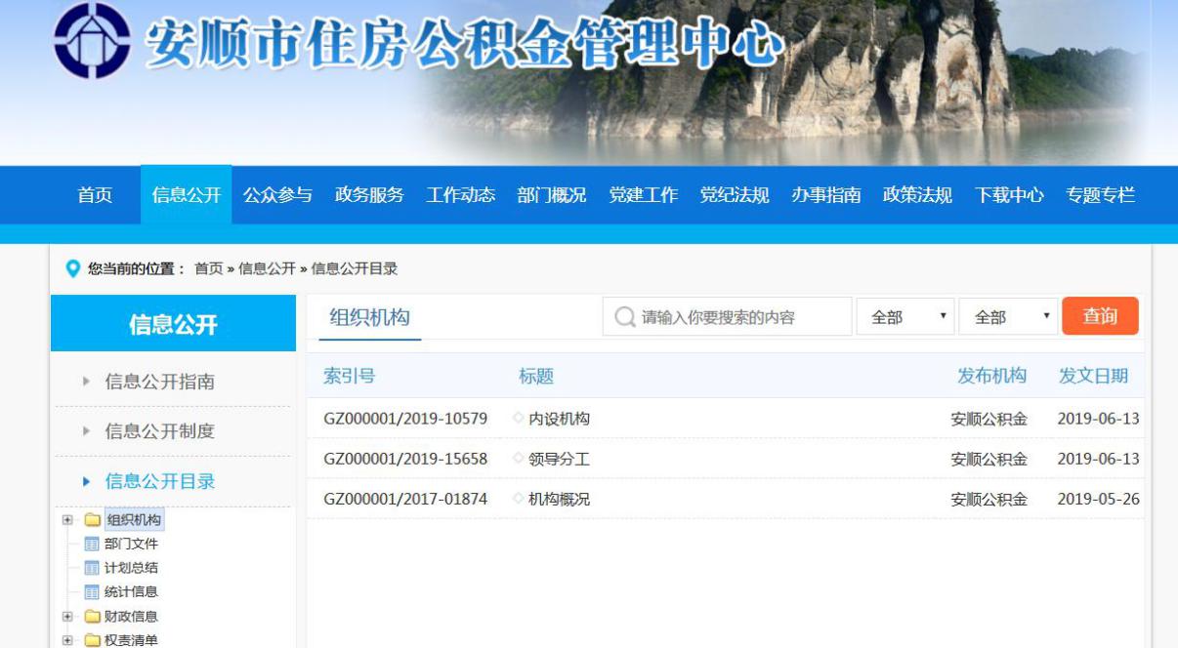Open 党建工作 navigation item
The image size is (1178, 648).
[x=643, y=195]
